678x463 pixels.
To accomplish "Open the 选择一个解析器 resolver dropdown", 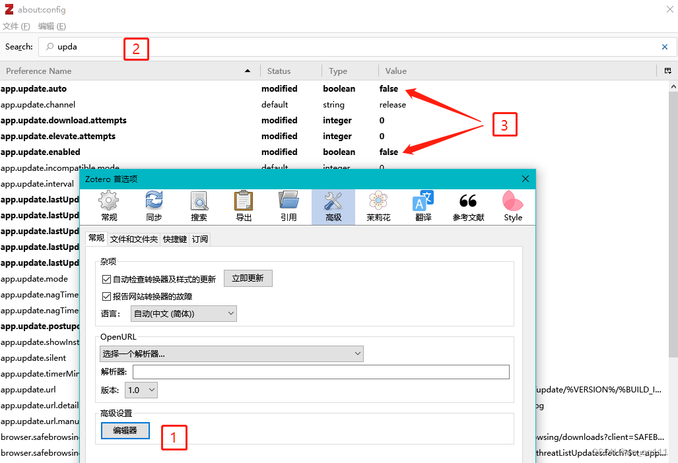I will click(231, 354).
